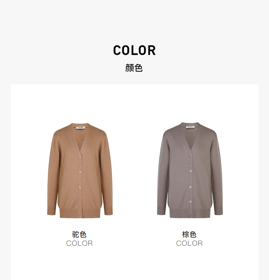The width and height of the screenshot is (269, 280).
Task: Click the bottom button of camel cardigan
Action: click(80, 217)
